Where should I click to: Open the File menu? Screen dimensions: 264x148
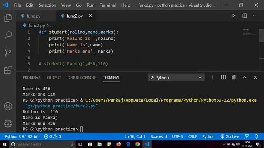click(x=17, y=5)
